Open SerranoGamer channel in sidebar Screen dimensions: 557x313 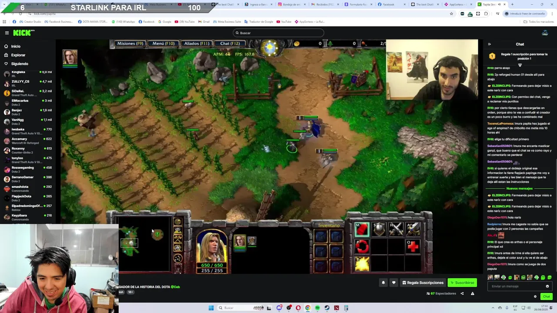28,179
